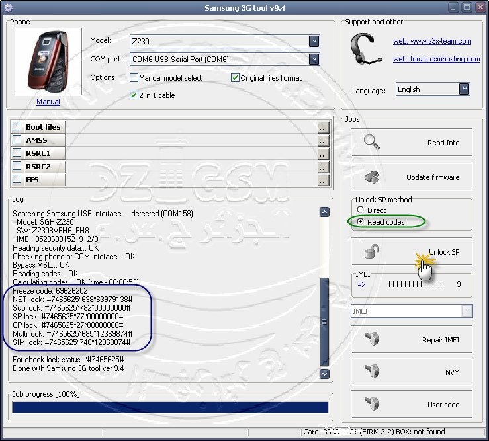Viewport: 489px width, 441px height.
Task: Click the log line Model: SGH-Z230
Action: point(45,222)
